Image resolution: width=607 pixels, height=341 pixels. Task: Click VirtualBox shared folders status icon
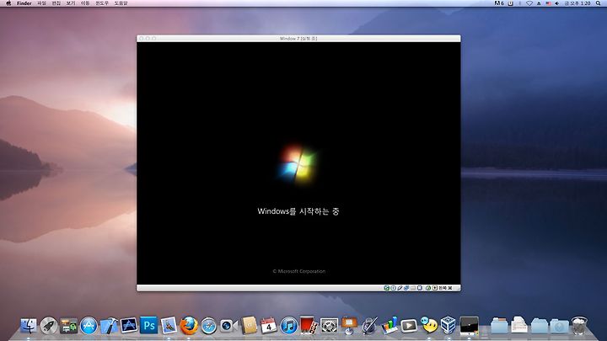pyautogui.click(x=413, y=288)
